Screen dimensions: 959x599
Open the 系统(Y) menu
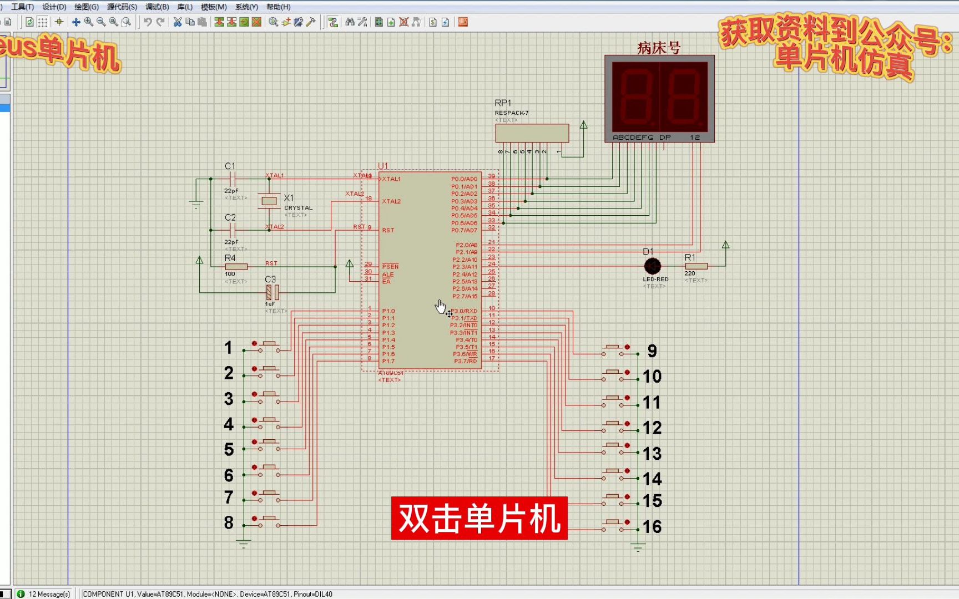[246, 7]
